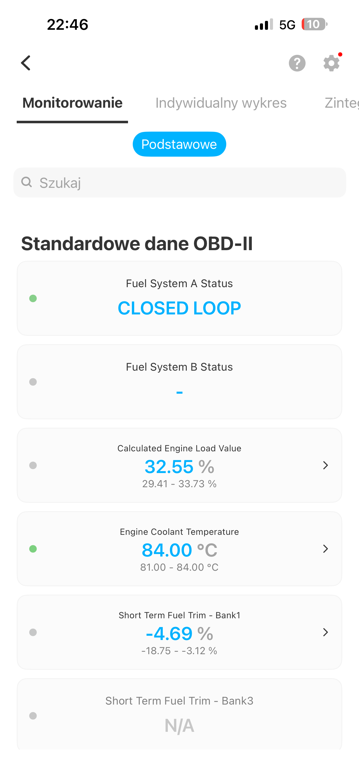
Task: Toggle Short Term Fuel Trim Bank1 dot
Action: pyautogui.click(x=33, y=632)
